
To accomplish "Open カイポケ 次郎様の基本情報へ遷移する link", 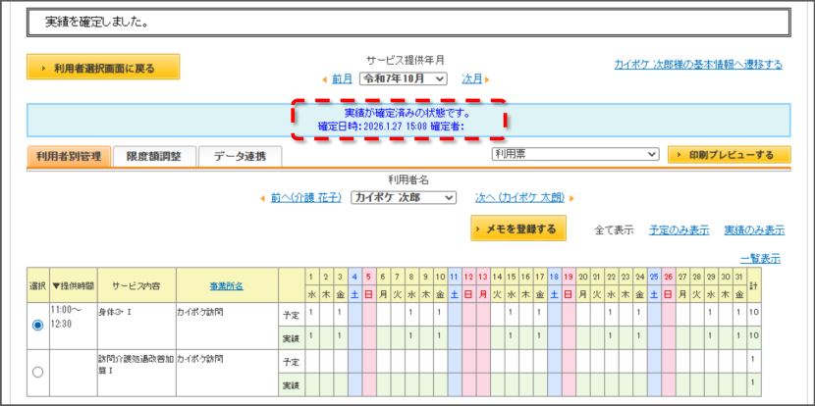I will [698, 65].
